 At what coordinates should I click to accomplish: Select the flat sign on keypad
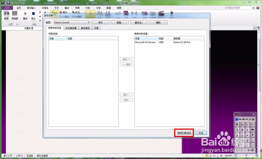point(248,130)
